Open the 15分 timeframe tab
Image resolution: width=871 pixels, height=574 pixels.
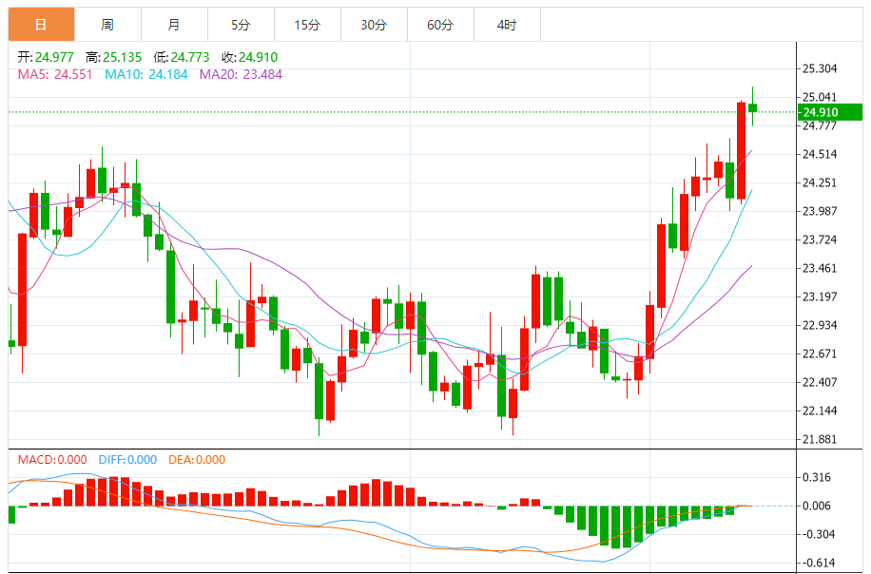tap(308, 25)
